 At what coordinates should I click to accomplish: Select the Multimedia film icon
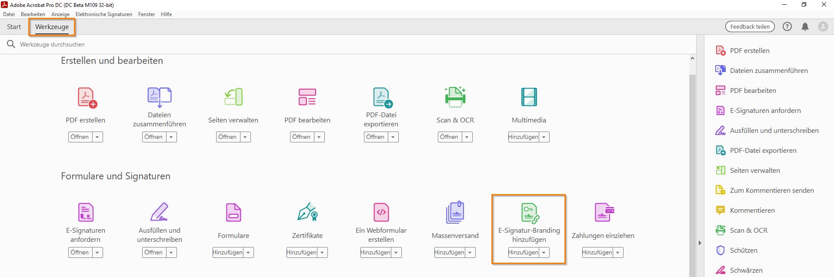pos(529,97)
